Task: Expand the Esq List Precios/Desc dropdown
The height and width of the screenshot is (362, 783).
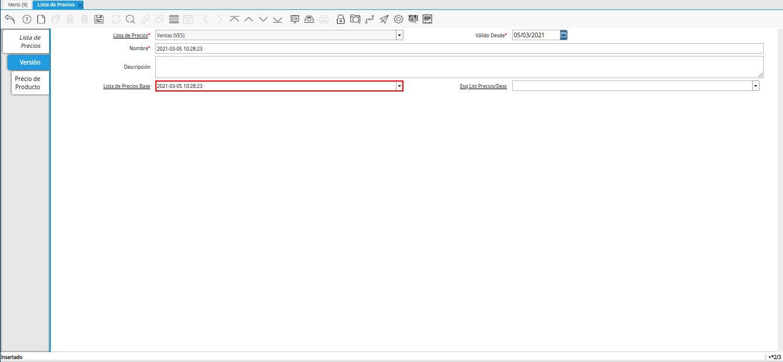Action: tap(756, 86)
